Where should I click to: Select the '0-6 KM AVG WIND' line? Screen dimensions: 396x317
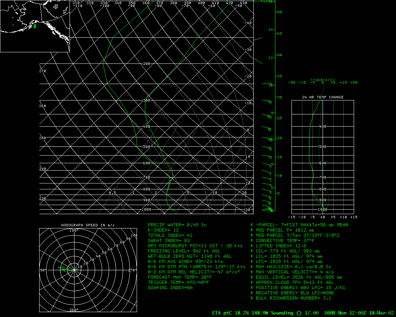click(x=185, y=262)
